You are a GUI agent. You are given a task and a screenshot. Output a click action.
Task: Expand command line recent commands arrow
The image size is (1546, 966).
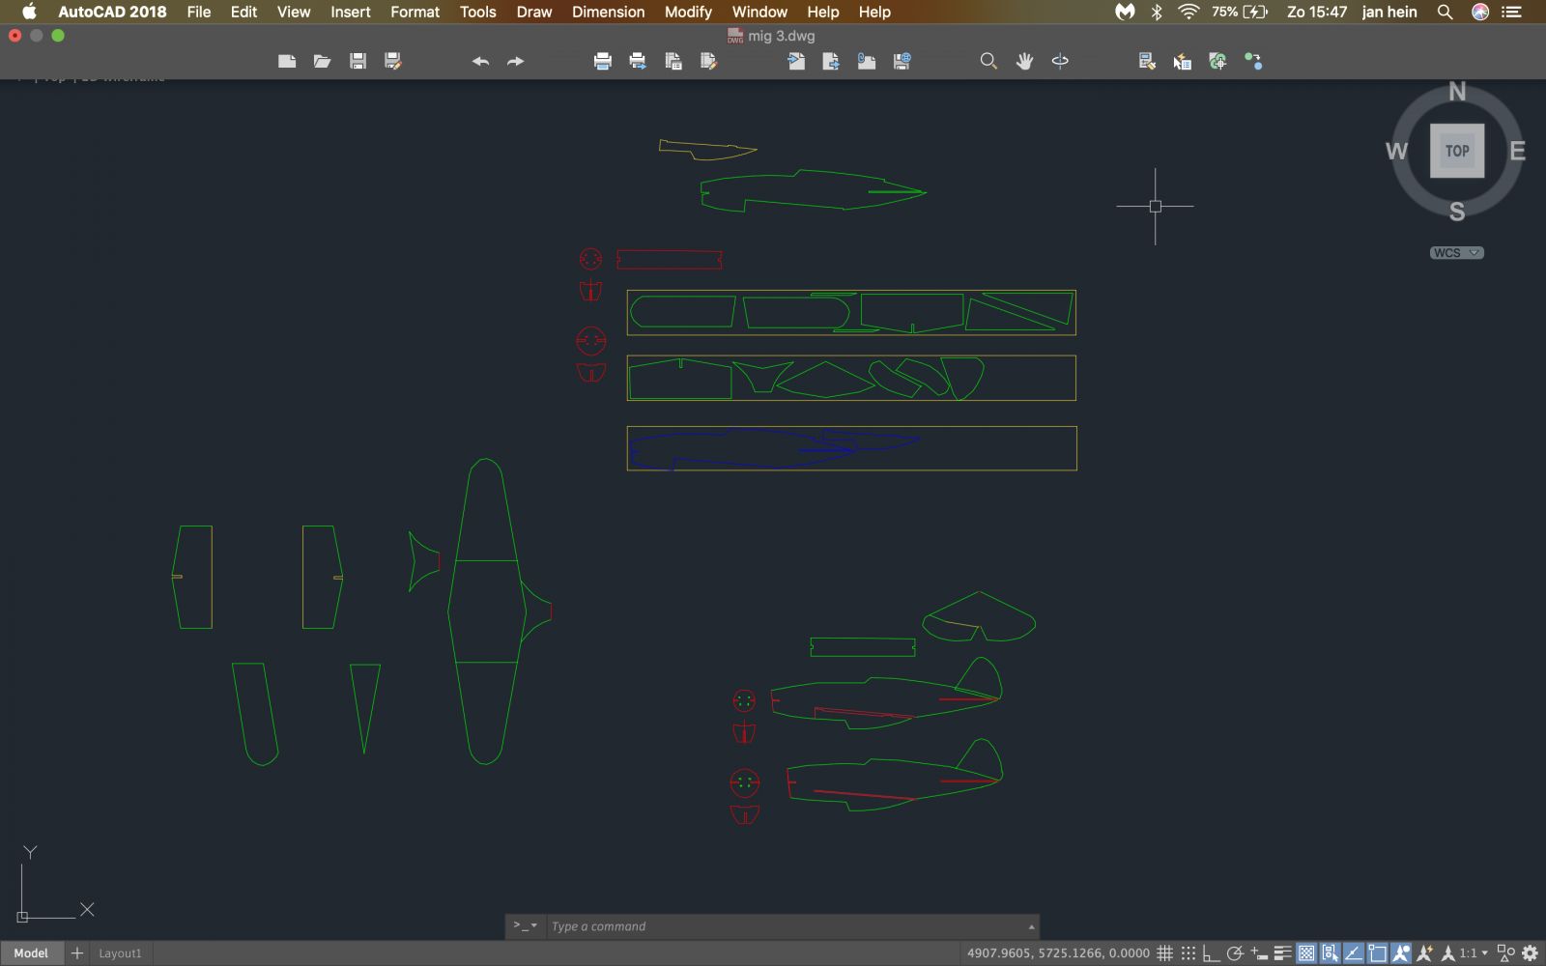tap(526, 925)
